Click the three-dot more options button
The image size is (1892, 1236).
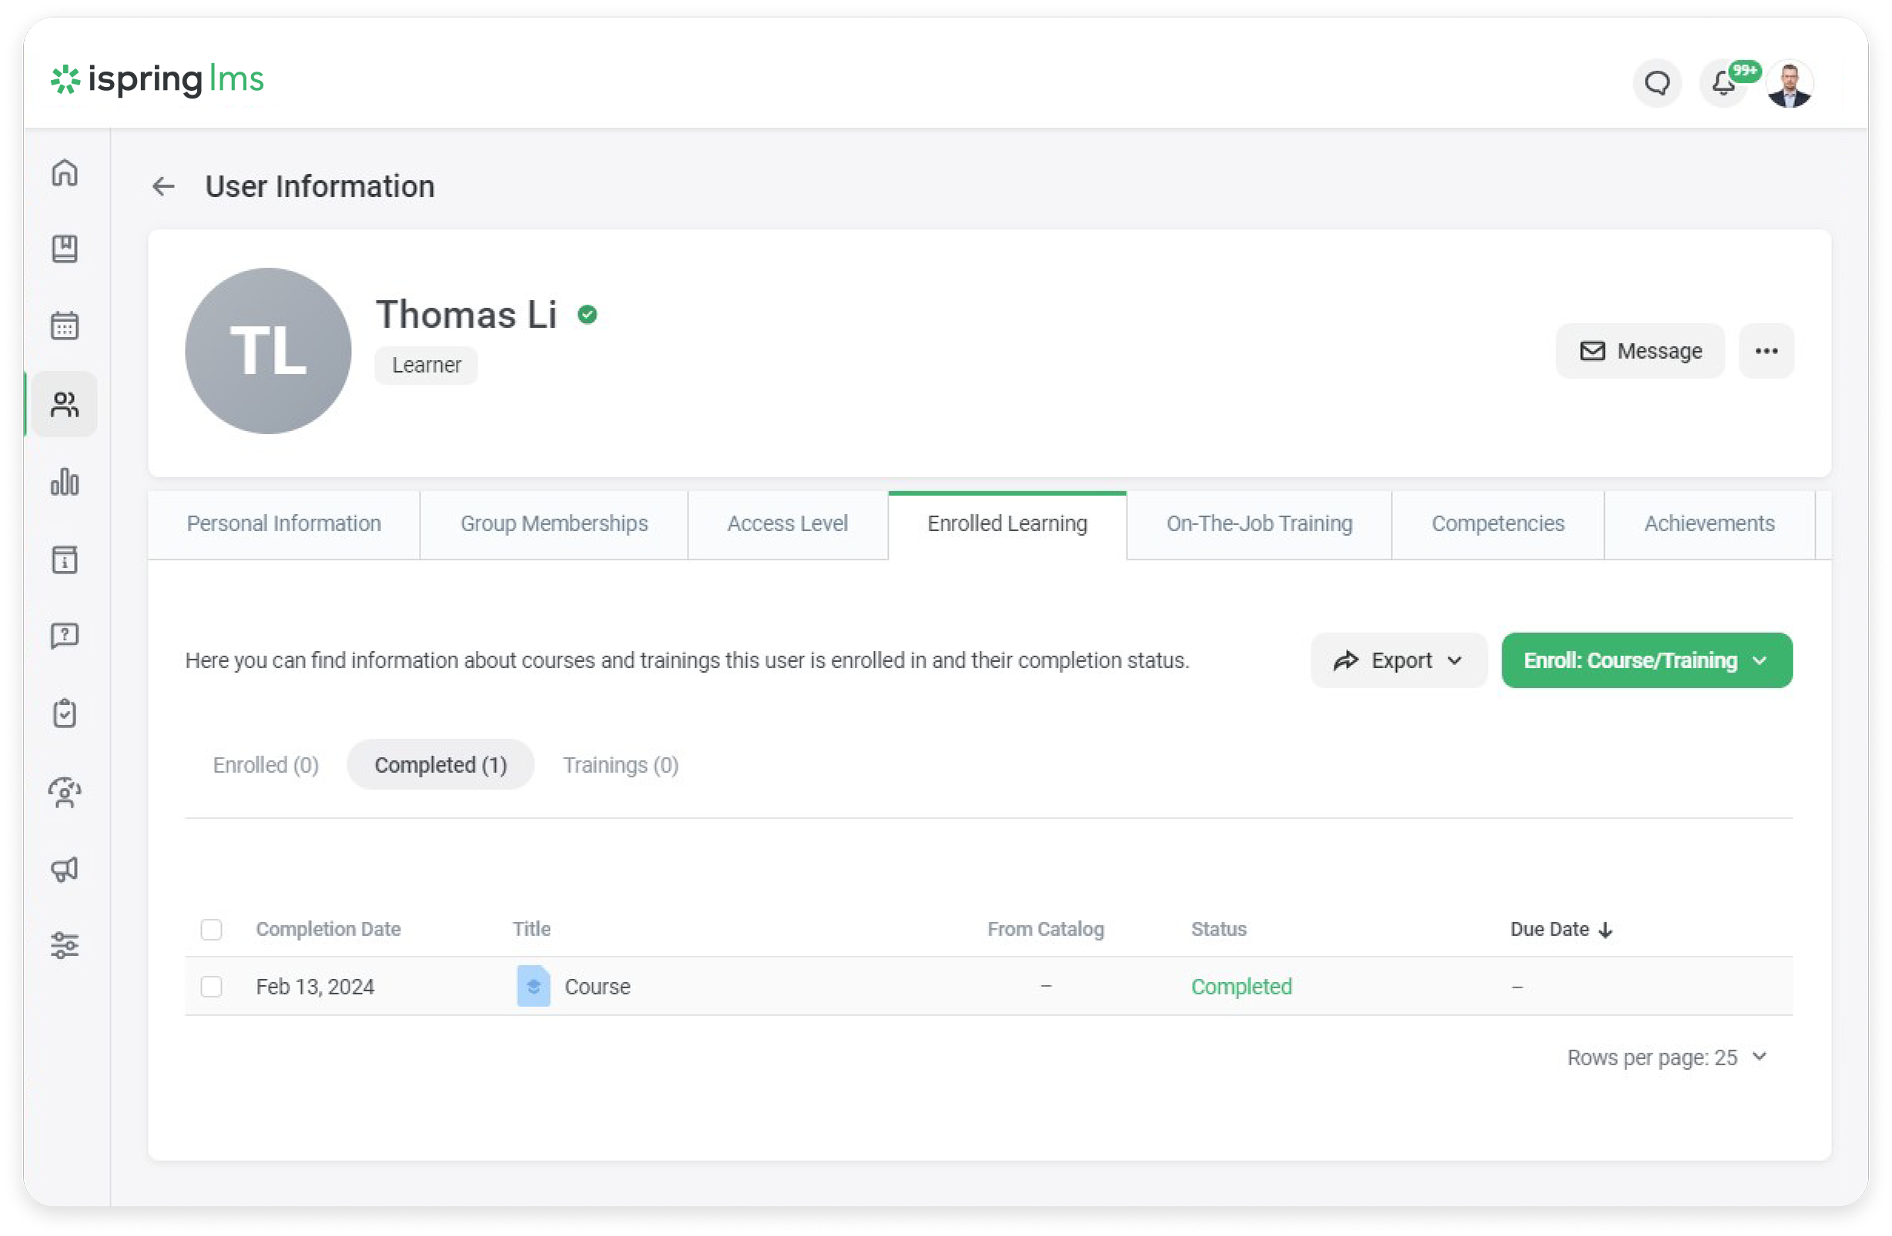pyautogui.click(x=1766, y=351)
